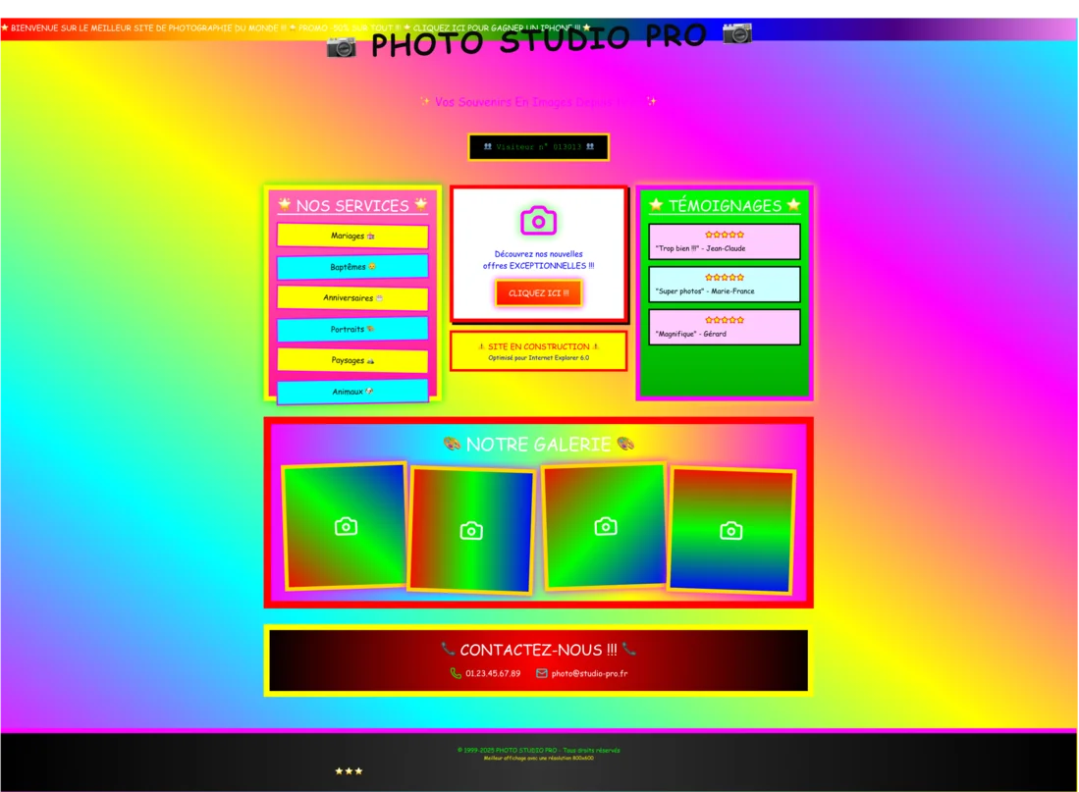Open the last gallery photo placeholder
This screenshot has height=792, width=1079.
tap(730, 530)
